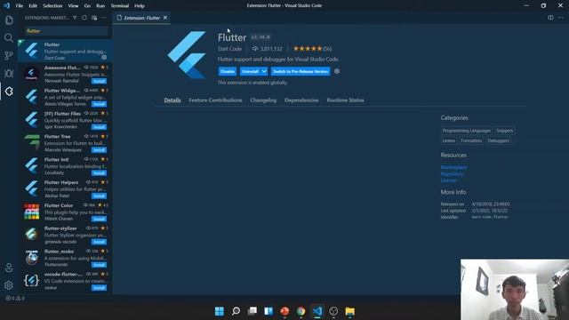569x320 pixels.
Task: Click the Dart Code publisher name
Action: 229,49
